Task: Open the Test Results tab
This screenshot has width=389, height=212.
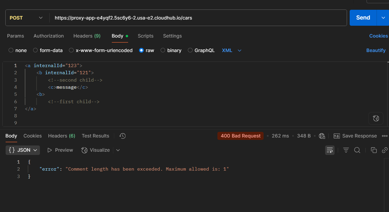Action: point(95,136)
